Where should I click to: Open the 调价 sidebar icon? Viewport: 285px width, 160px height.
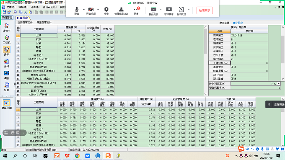[7, 75]
